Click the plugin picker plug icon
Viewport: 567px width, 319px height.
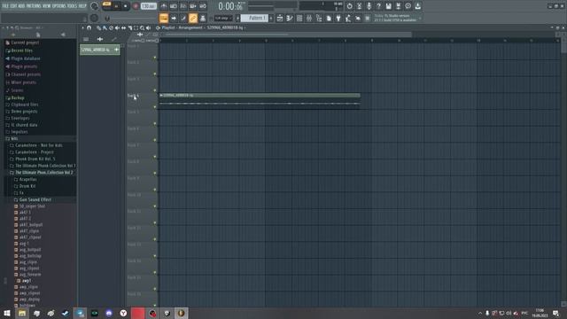338,18
